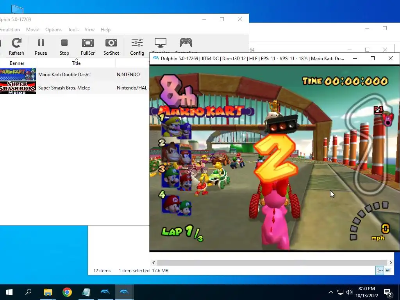Minimize the main Dolphin window
The image size is (400, 300).
204,19
